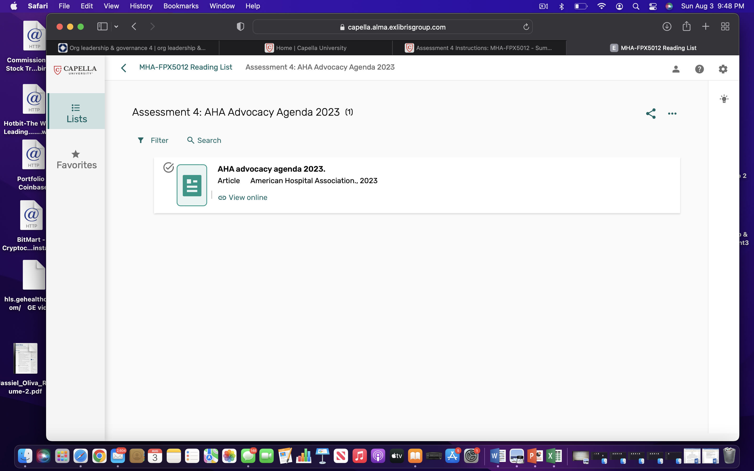Open Microsoft Word from the Dock
Image resolution: width=754 pixels, height=471 pixels.
(498, 456)
